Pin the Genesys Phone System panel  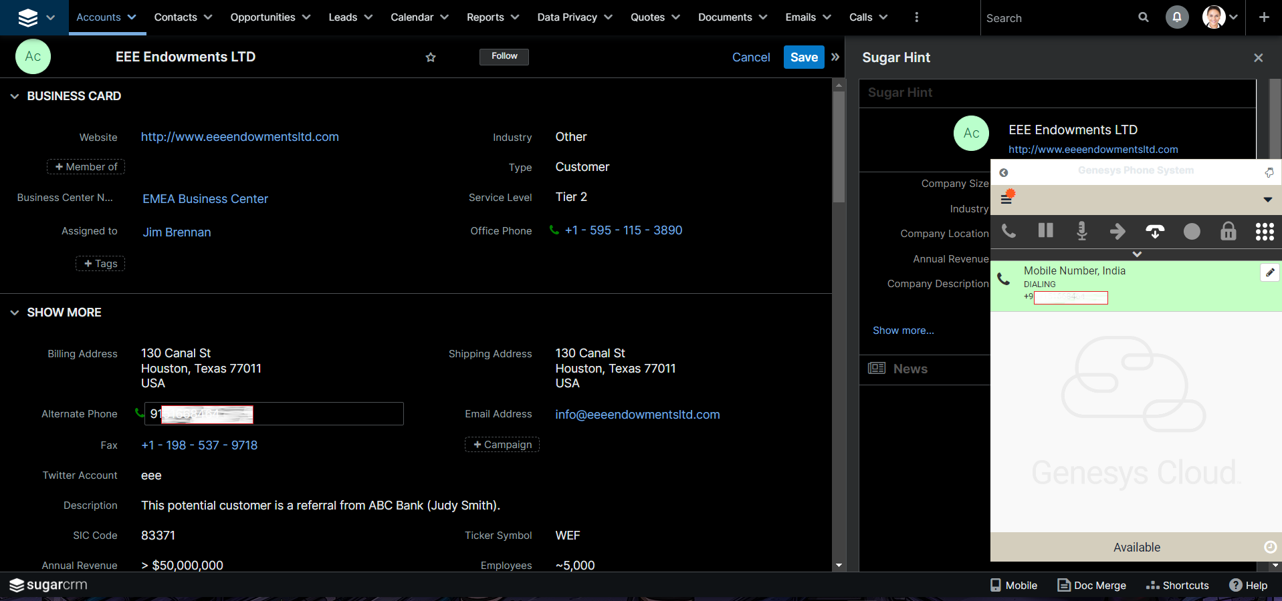coord(1269,172)
